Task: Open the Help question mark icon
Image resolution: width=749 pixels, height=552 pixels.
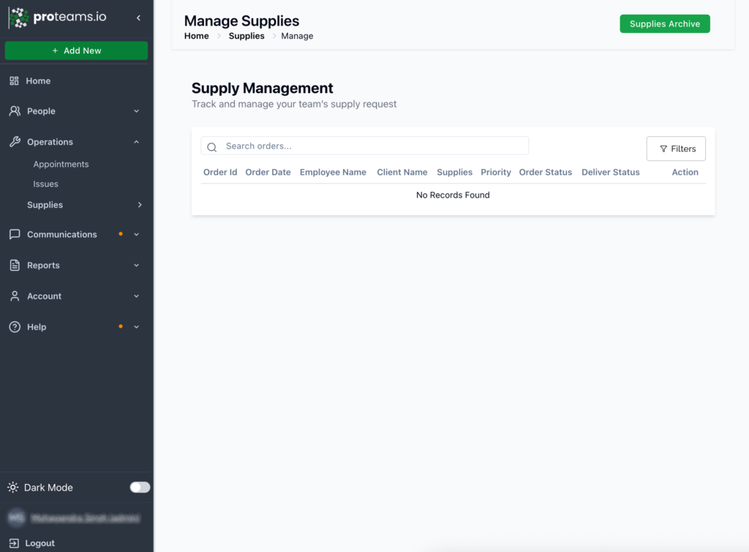Action: tap(15, 327)
